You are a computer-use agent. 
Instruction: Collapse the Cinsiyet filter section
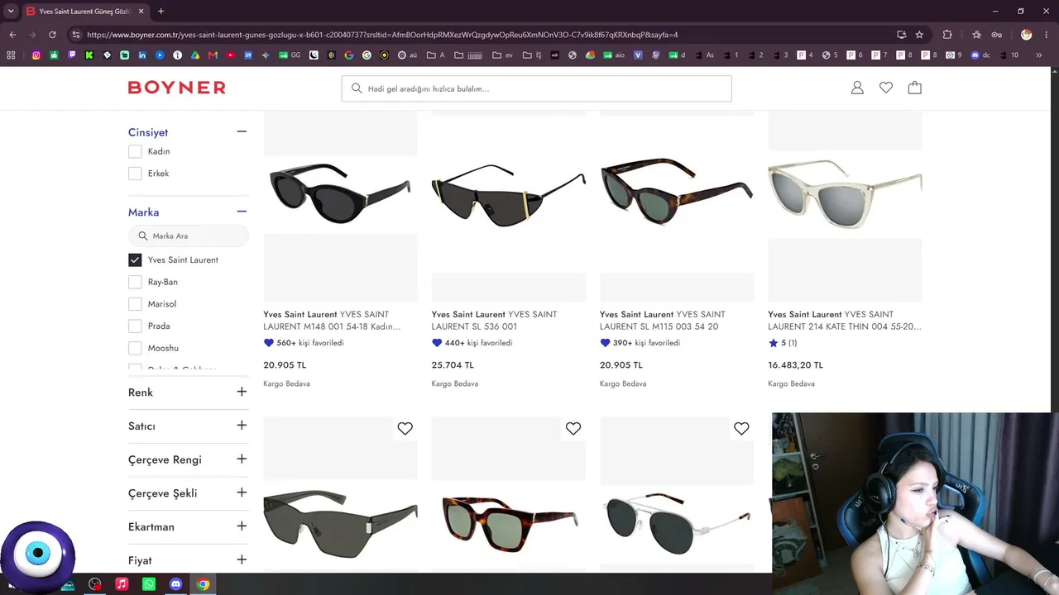point(242,131)
